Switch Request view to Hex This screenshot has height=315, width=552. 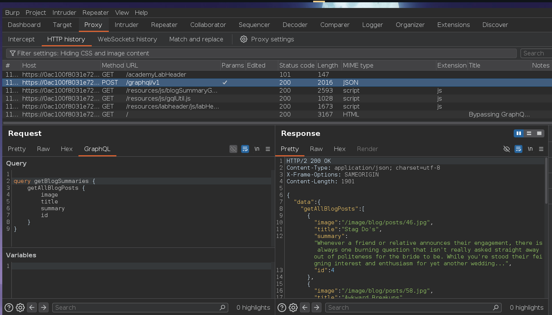[67, 149]
